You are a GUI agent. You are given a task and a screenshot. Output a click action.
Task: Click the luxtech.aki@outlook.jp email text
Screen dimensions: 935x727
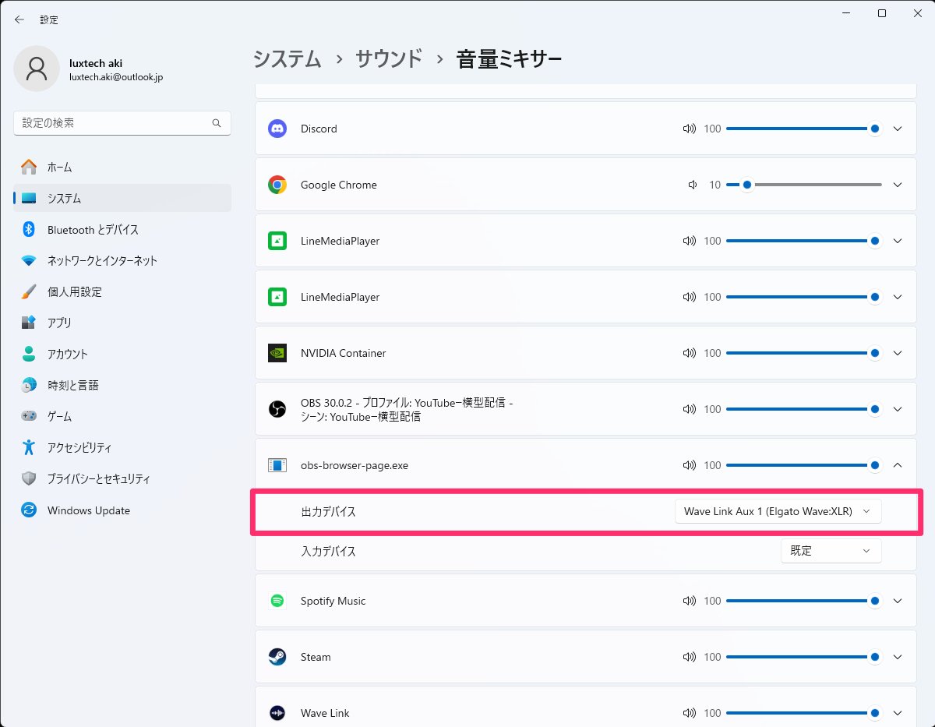point(116,77)
